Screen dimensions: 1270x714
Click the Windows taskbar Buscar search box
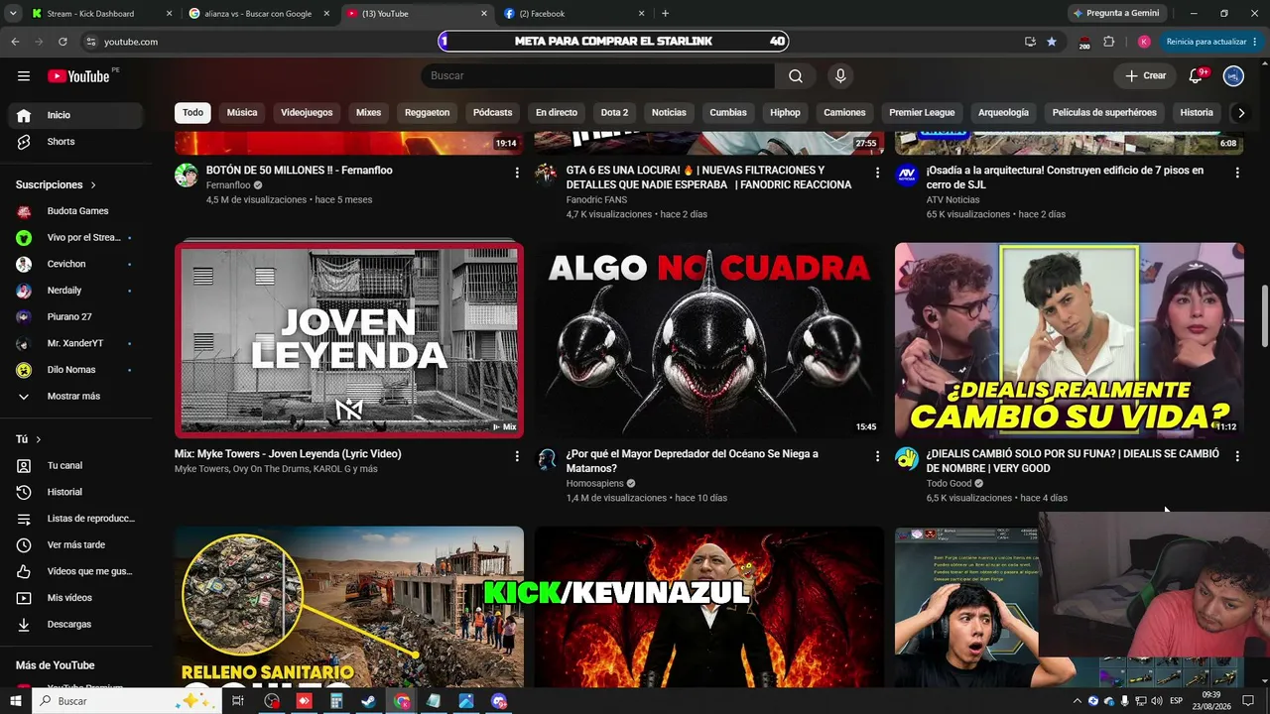pos(127,701)
